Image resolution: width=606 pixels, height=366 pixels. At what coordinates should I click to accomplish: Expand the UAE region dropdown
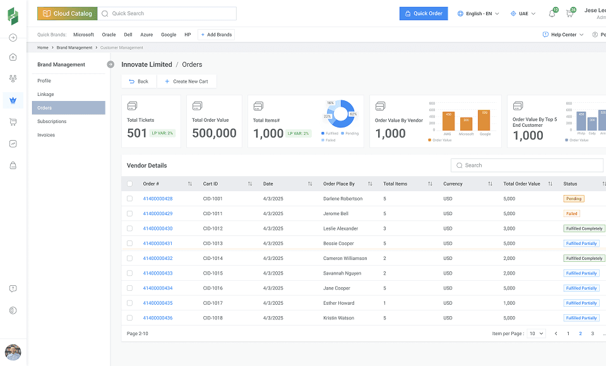click(x=523, y=13)
